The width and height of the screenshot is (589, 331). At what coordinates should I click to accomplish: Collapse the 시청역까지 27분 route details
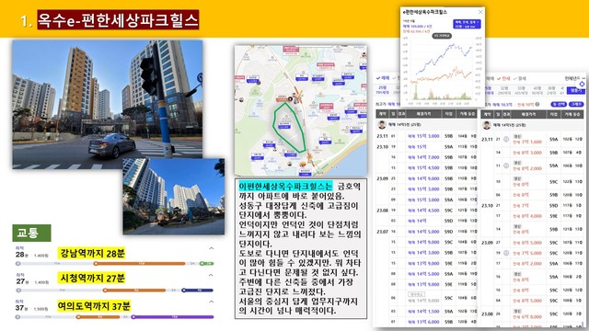[212, 275]
